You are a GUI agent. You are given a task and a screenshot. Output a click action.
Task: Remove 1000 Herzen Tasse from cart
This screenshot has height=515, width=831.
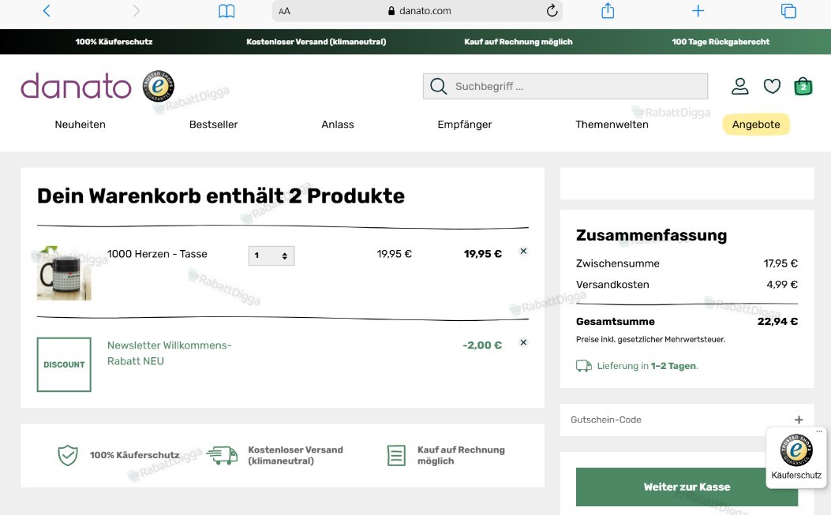pyautogui.click(x=523, y=251)
